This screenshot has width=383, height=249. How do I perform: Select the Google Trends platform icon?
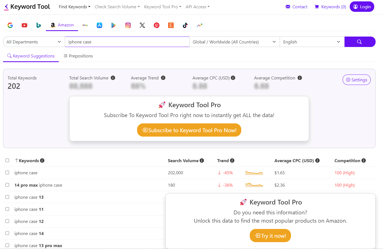[199, 25]
